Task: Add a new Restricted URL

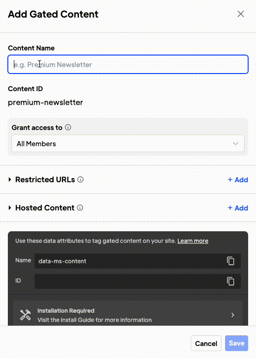Action: [238, 180]
